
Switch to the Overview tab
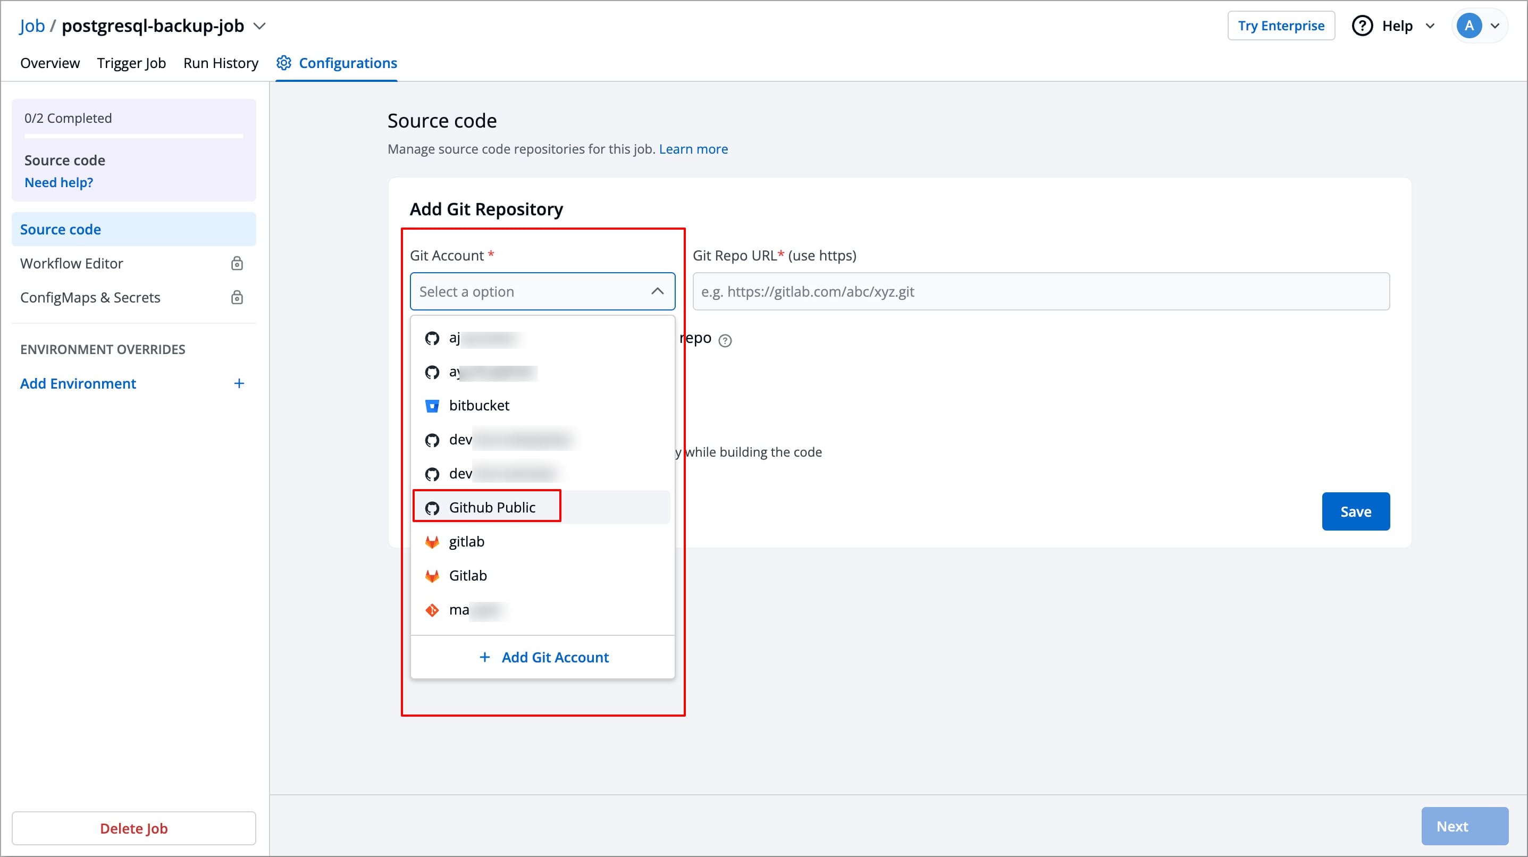point(50,63)
